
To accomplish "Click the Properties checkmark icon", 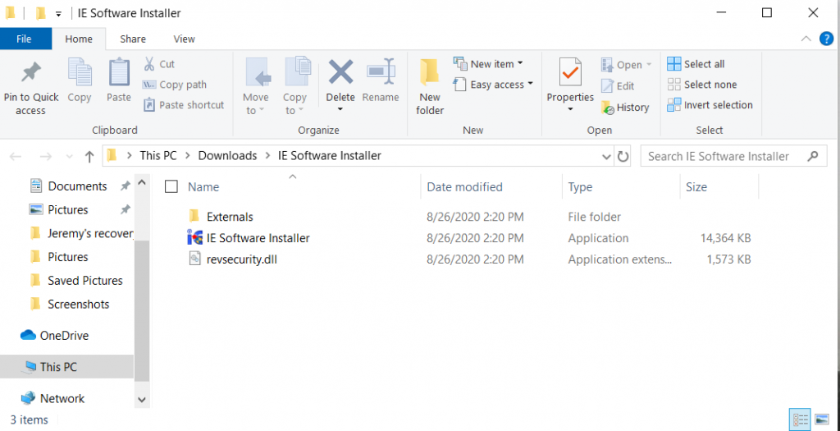I will tap(571, 72).
